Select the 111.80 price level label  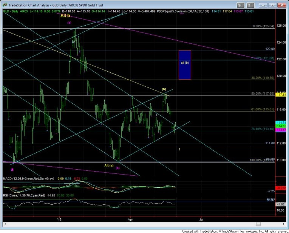(269, 143)
